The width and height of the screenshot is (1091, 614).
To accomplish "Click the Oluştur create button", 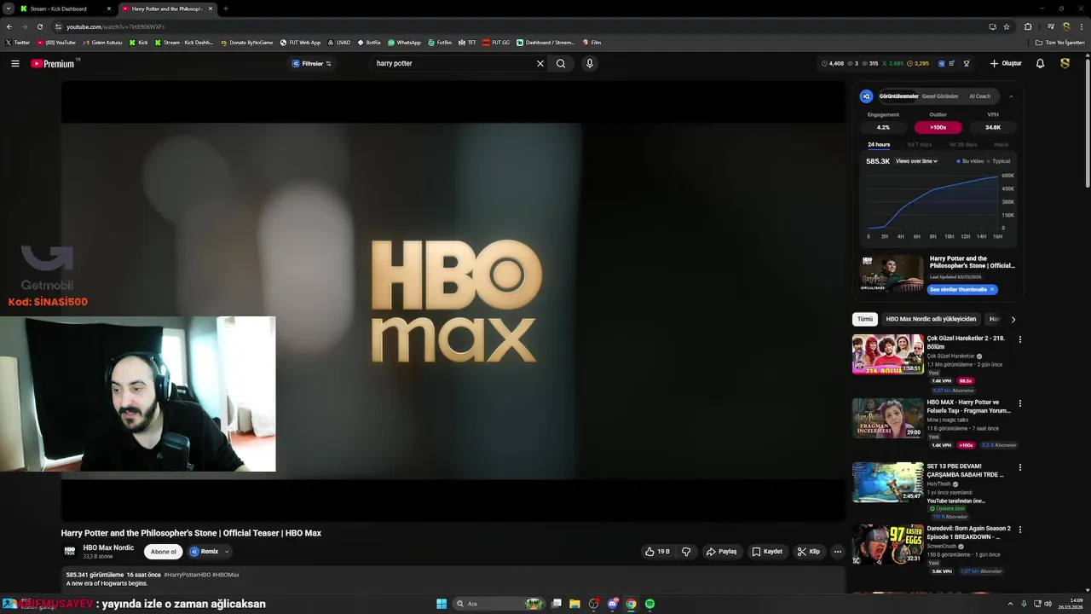I will point(1006,64).
